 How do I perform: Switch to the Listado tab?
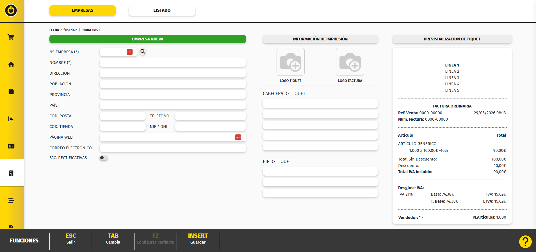click(162, 10)
